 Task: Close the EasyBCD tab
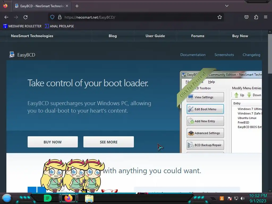tap(67, 6)
